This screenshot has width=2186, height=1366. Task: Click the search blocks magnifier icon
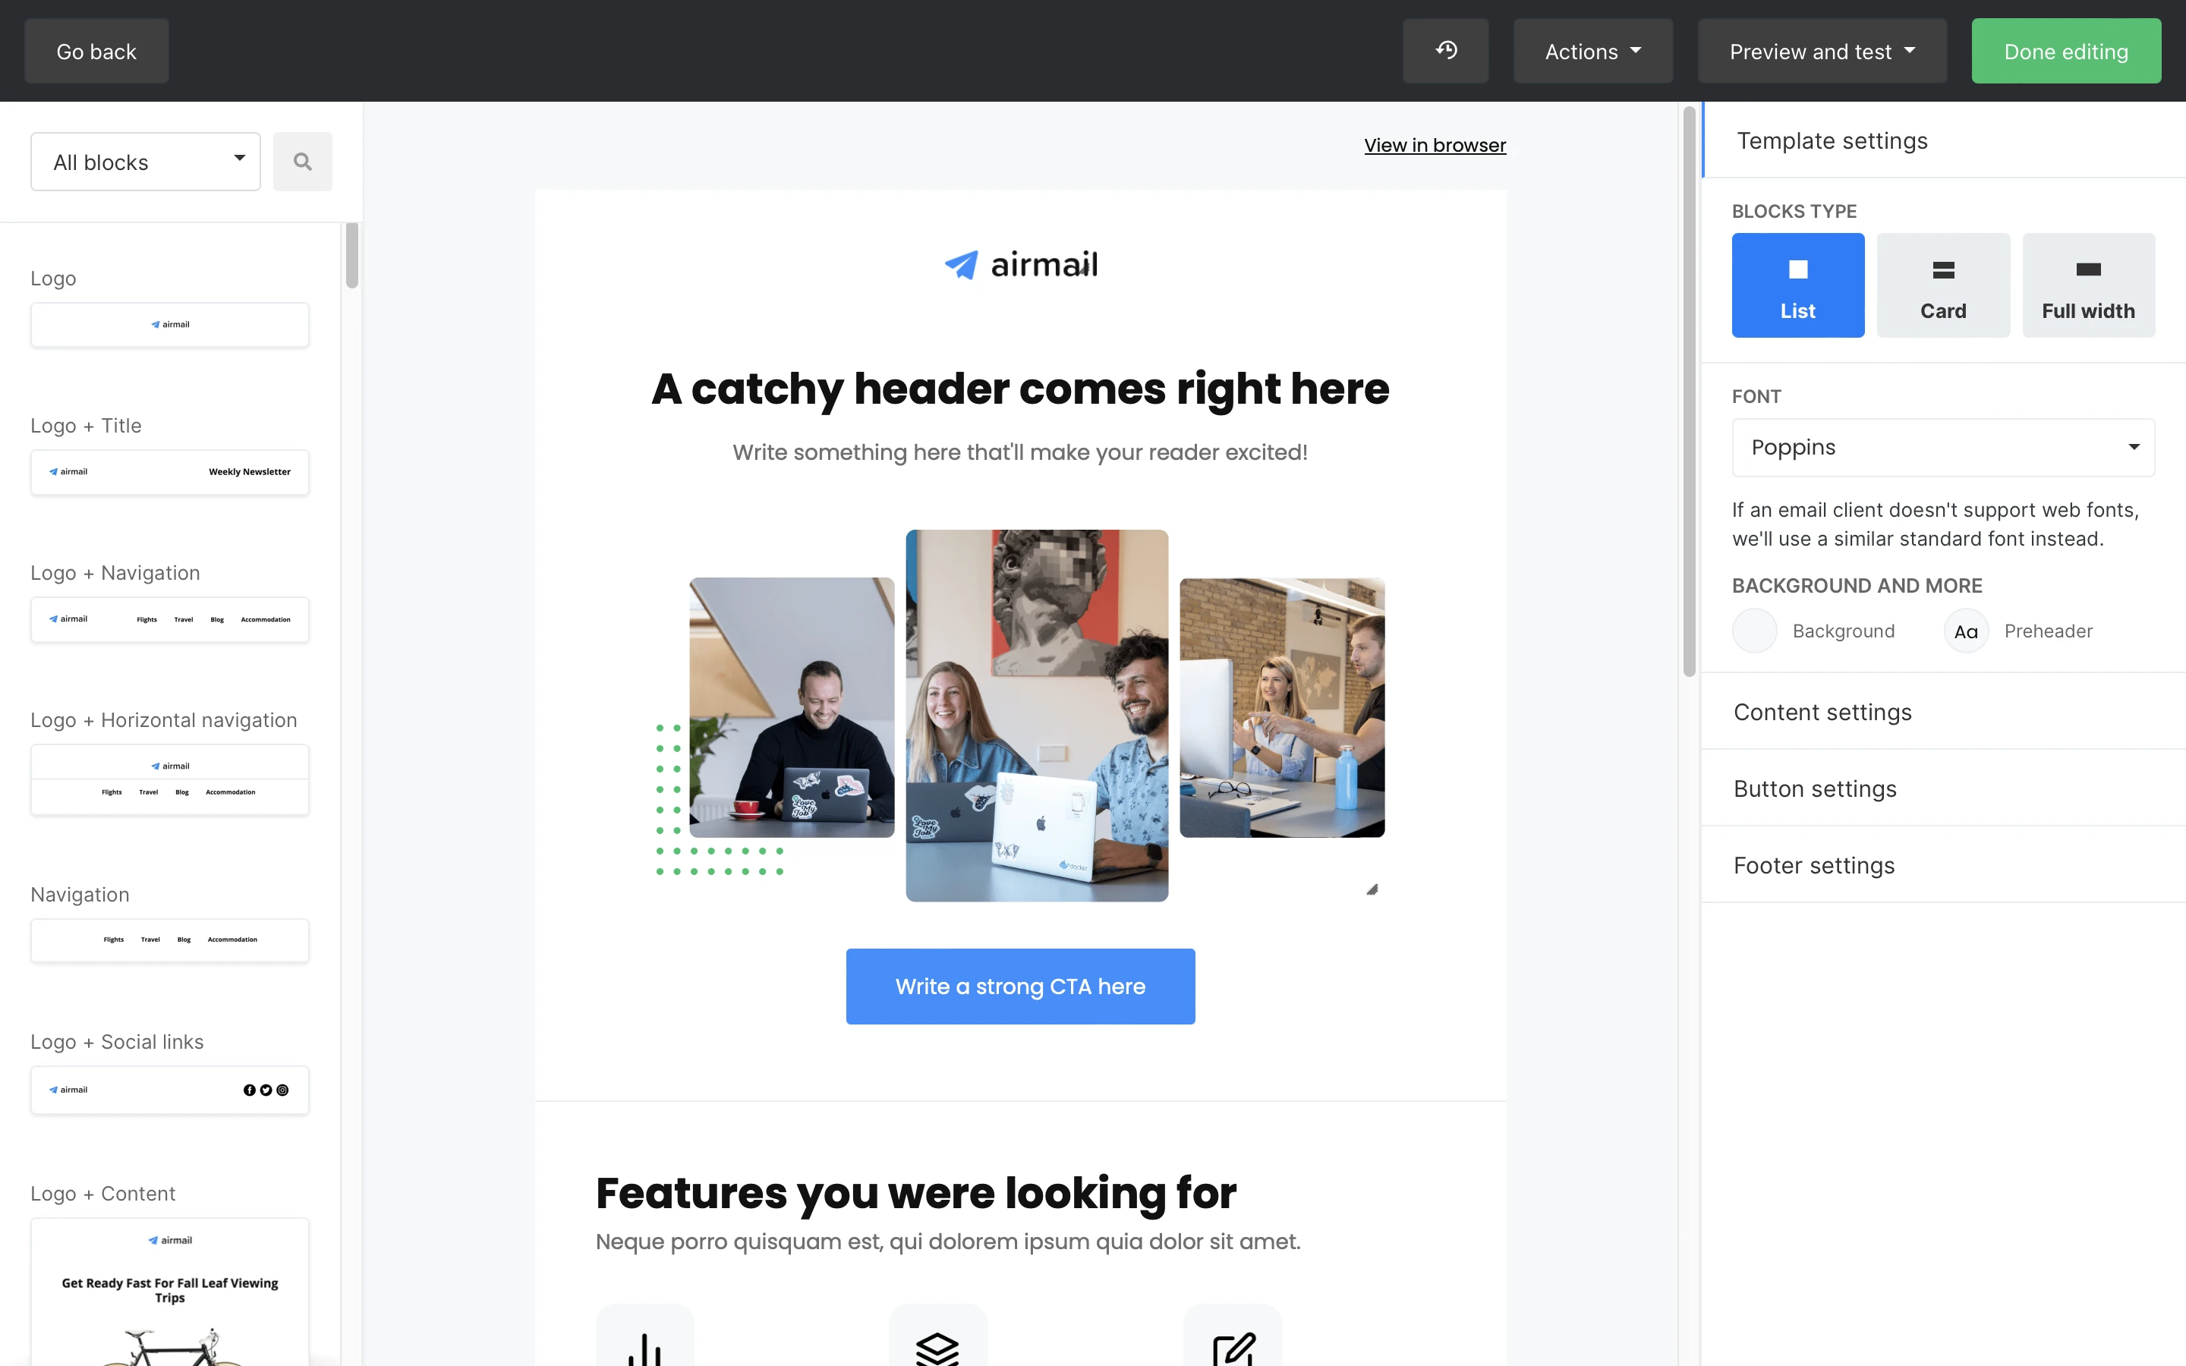coord(303,162)
